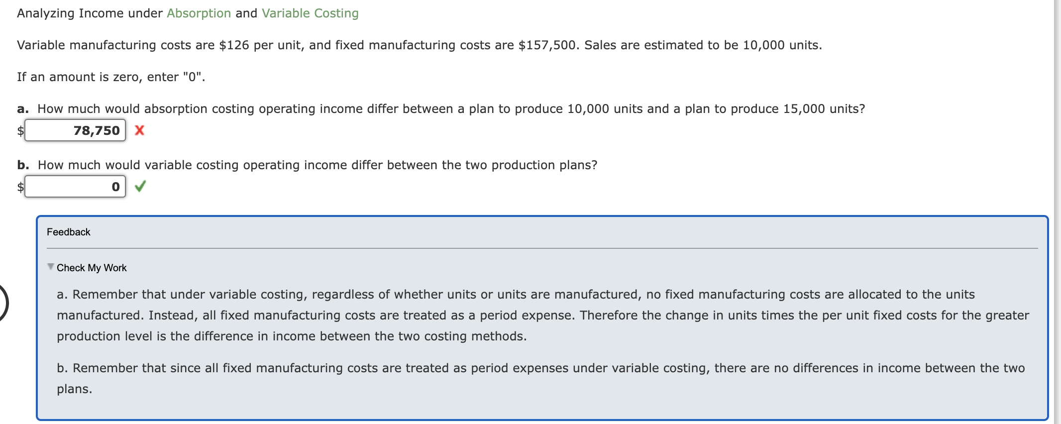The height and width of the screenshot is (424, 1061).
Task: Select the answer field containing 78,750
Action: click(x=75, y=131)
